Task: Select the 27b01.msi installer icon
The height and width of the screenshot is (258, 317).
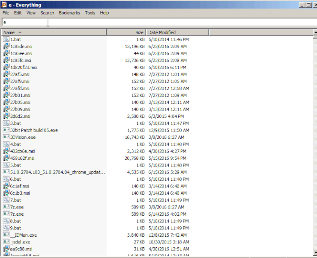Action: 6,95
